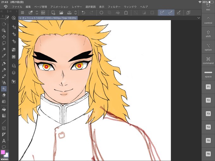Image resolution: width=215 pixels, height=161 pixels.
Task: Select the white sub color swatch
Action: (6, 155)
